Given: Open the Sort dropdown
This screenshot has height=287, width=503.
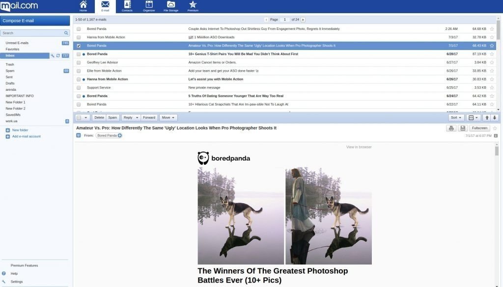Looking at the screenshot, I should [456, 118].
